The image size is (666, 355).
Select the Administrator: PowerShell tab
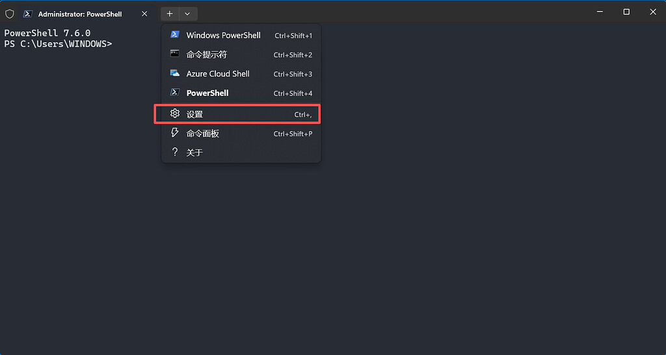(x=87, y=14)
